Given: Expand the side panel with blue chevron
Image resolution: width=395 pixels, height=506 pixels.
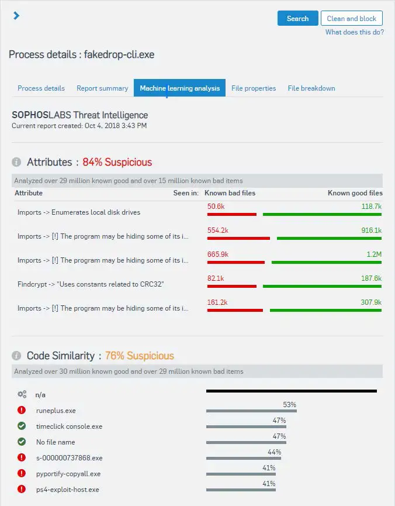Looking at the screenshot, I should [16, 16].
